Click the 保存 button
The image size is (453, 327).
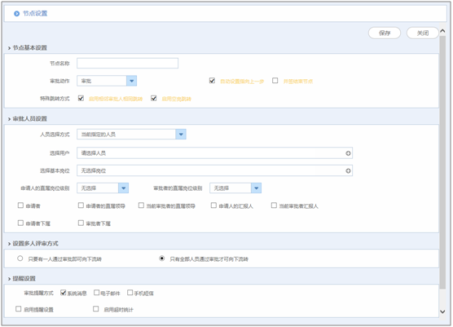tap(385, 33)
